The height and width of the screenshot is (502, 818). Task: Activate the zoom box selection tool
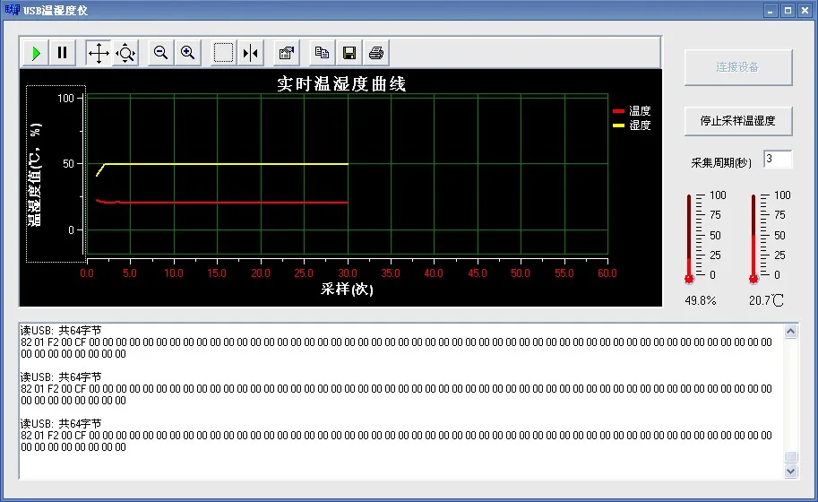click(224, 53)
